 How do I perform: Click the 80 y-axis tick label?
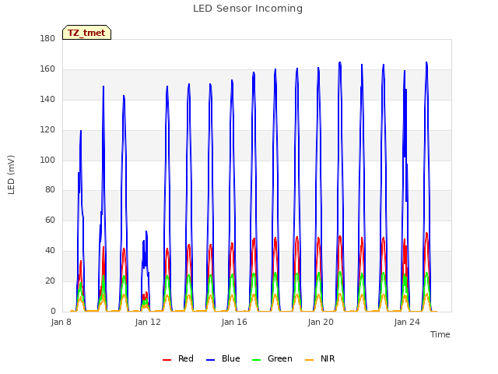click(x=50, y=190)
